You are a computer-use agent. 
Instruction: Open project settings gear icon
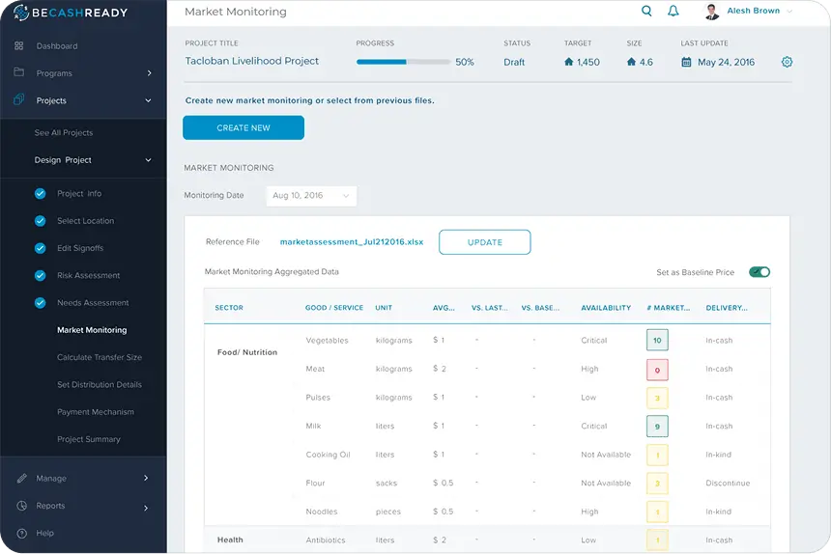click(787, 62)
